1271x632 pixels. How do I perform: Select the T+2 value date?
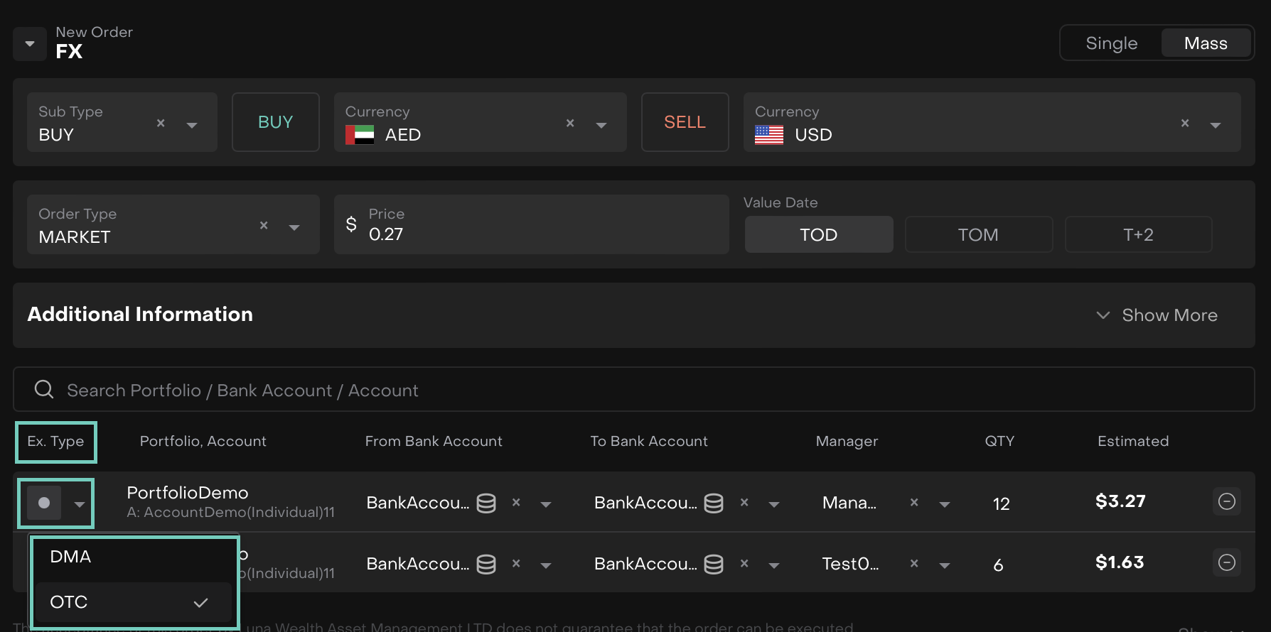pos(1137,235)
